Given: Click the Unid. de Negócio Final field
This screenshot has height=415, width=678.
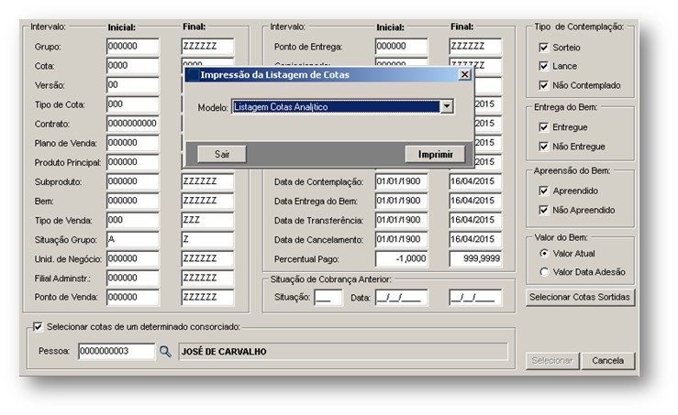Looking at the screenshot, I should click(x=207, y=259).
